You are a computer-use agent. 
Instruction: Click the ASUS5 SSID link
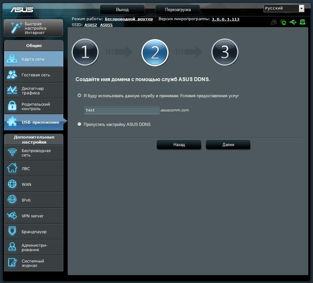click(x=106, y=25)
